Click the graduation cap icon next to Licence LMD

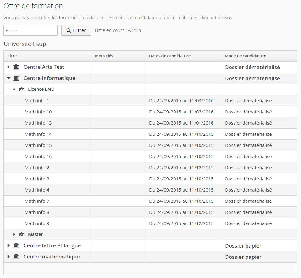22,90
